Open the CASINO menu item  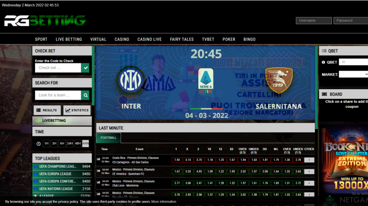click(x=122, y=39)
